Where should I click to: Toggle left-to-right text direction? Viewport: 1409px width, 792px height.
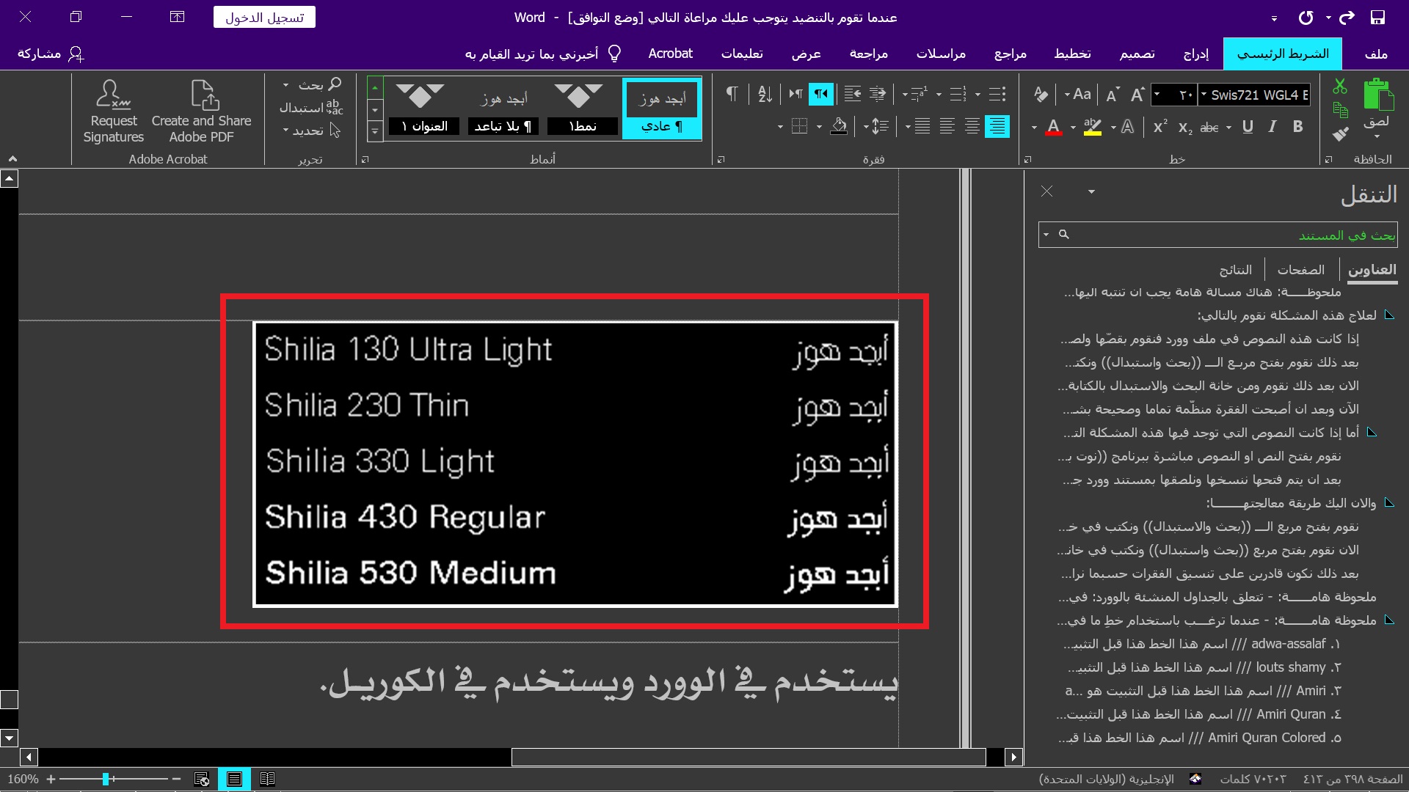(795, 94)
